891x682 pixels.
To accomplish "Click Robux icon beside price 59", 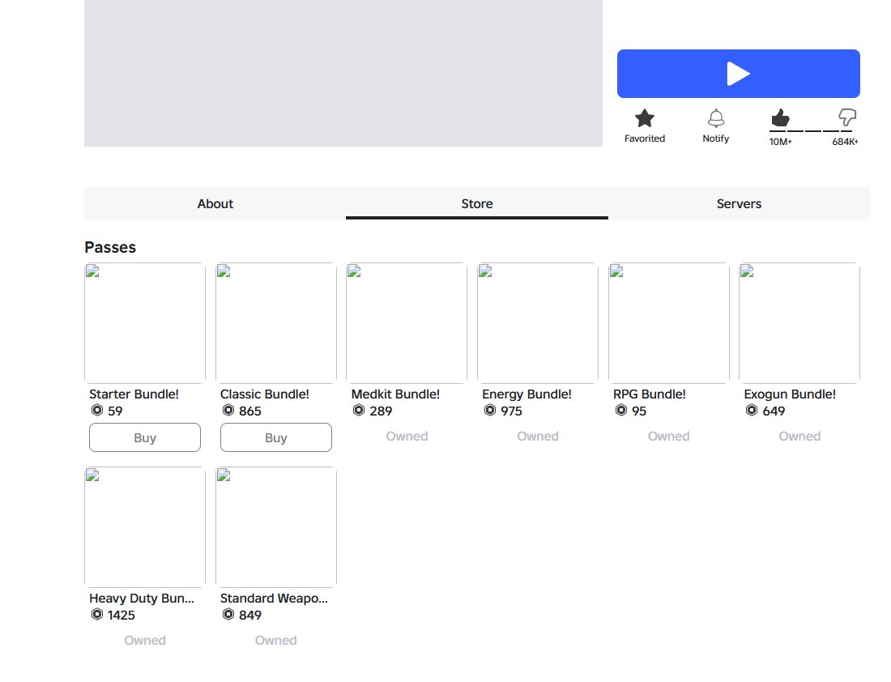I will 97,411.
